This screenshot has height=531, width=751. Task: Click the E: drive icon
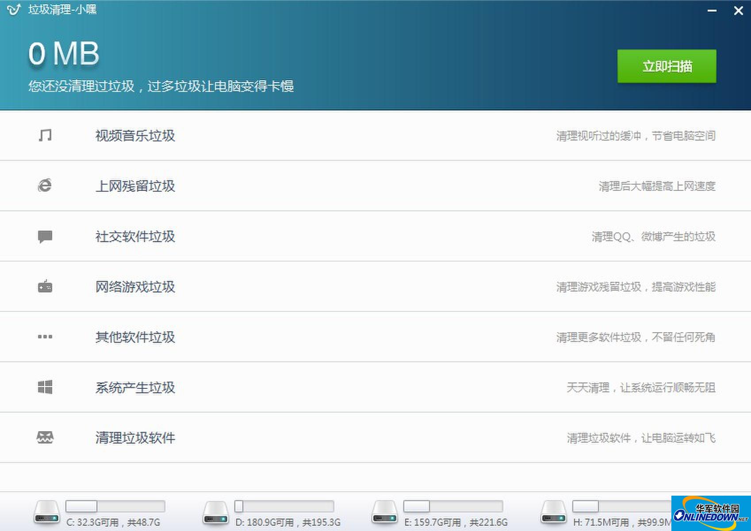click(385, 512)
